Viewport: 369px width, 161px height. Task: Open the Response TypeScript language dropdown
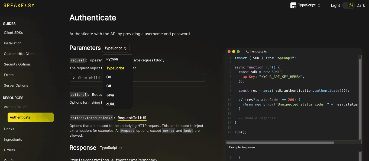[111, 148]
